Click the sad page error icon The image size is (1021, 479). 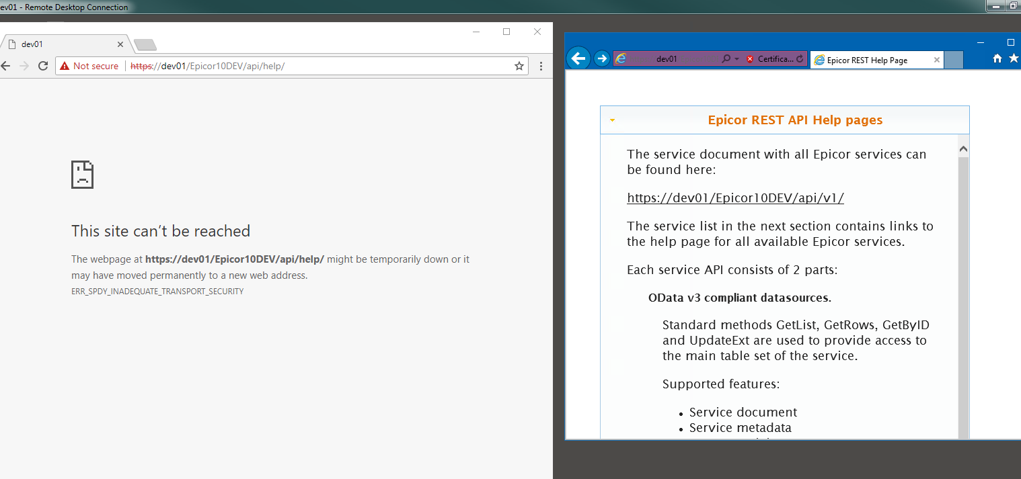[x=82, y=175]
